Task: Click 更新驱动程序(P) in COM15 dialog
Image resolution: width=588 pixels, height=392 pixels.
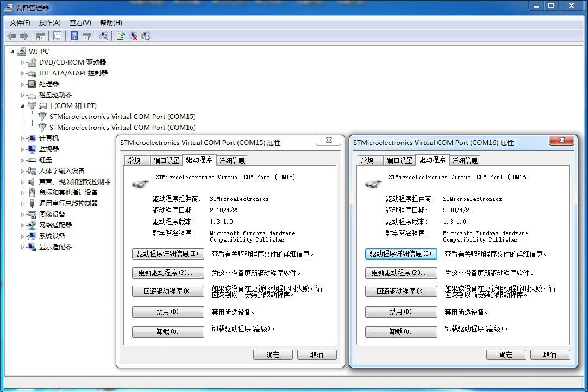Action: (168, 273)
